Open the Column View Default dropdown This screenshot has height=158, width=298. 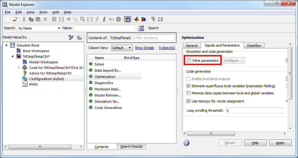122,48
